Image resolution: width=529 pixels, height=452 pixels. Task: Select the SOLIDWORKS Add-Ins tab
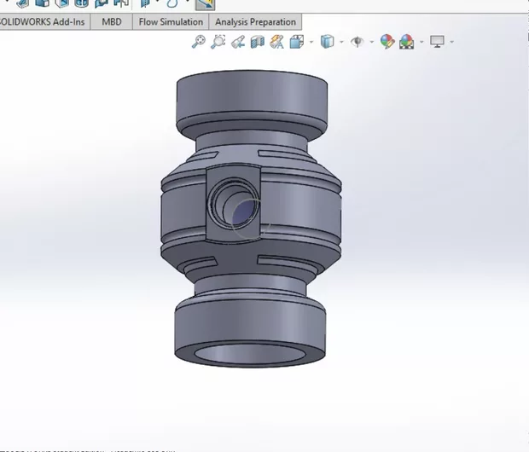click(x=44, y=21)
